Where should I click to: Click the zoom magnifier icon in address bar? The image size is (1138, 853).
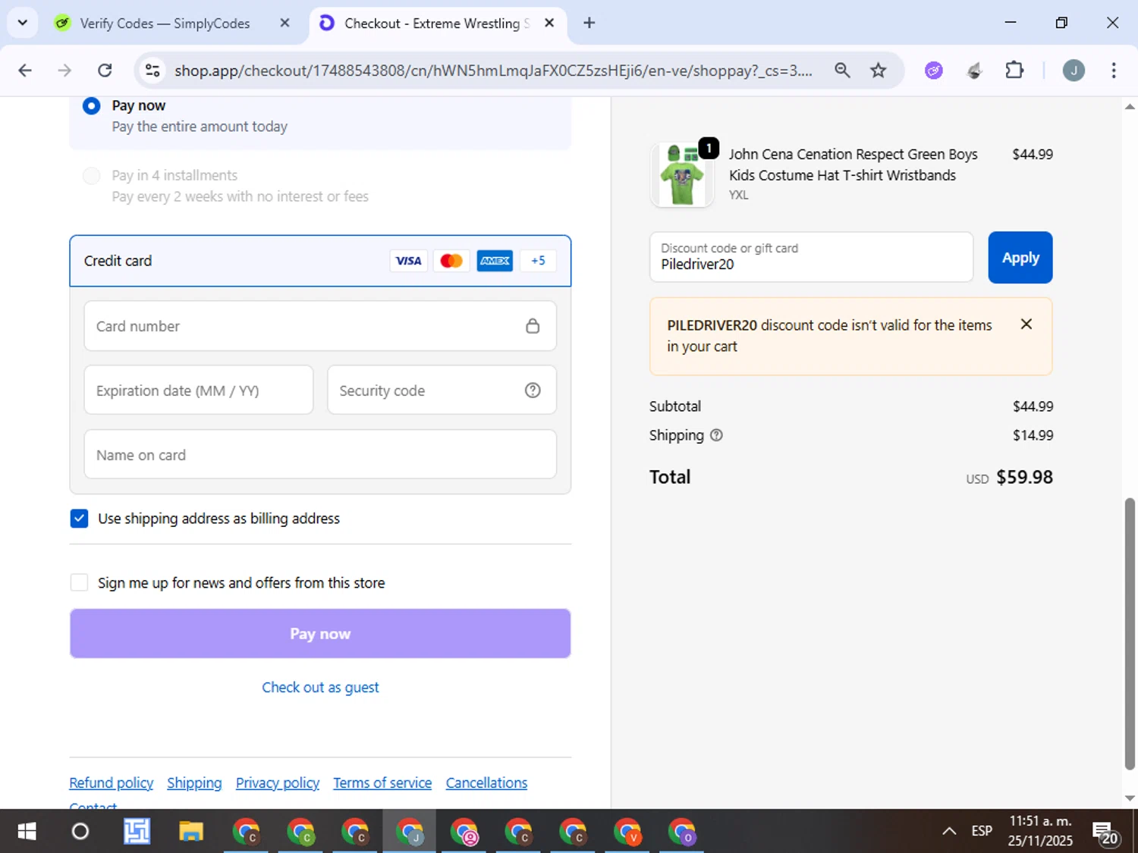coord(842,71)
